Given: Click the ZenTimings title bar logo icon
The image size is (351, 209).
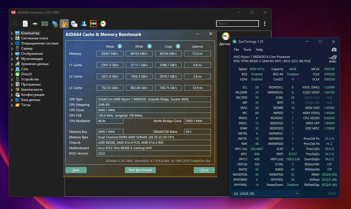Looking at the screenshot, I should tap(235, 42).
